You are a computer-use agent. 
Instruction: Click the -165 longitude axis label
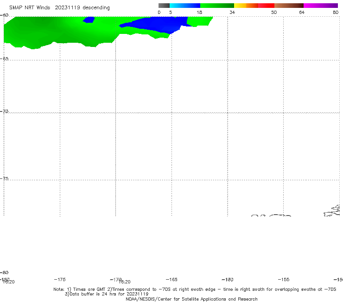click(x=171, y=279)
